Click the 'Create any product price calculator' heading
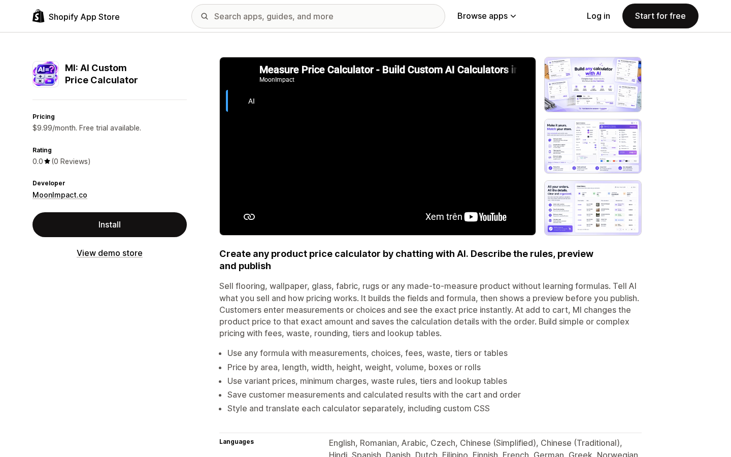This screenshot has height=457, width=731. [406, 260]
